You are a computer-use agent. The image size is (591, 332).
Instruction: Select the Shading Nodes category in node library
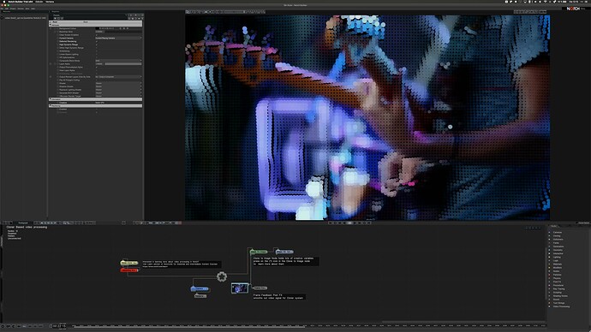tap(560, 296)
